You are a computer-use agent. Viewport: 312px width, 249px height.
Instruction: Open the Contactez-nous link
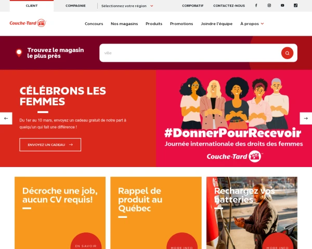[229, 6]
